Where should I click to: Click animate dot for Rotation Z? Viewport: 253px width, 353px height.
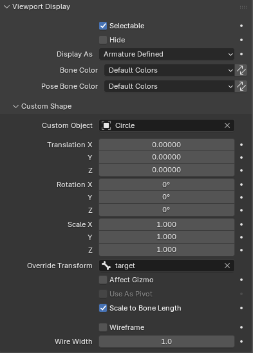pos(241,210)
